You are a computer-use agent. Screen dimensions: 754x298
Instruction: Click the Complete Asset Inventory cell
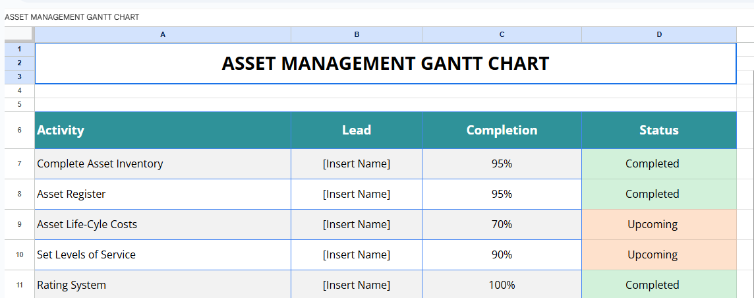163,164
